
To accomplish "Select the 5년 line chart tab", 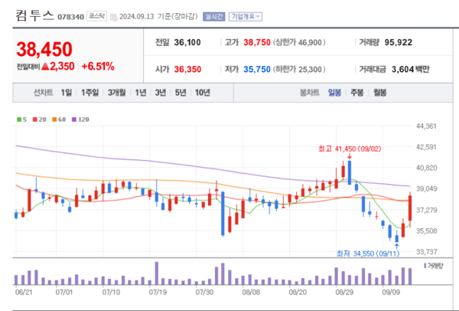I will point(181,93).
